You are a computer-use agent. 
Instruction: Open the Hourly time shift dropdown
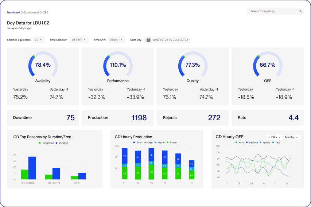tap(116, 40)
